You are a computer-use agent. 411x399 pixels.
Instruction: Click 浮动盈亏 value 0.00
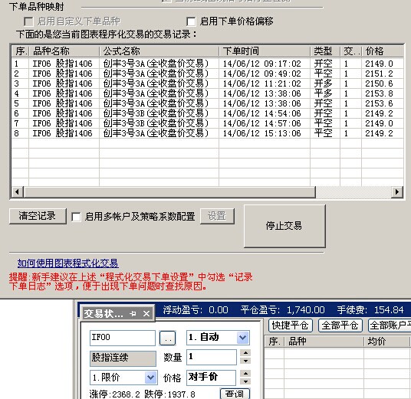click(x=219, y=310)
